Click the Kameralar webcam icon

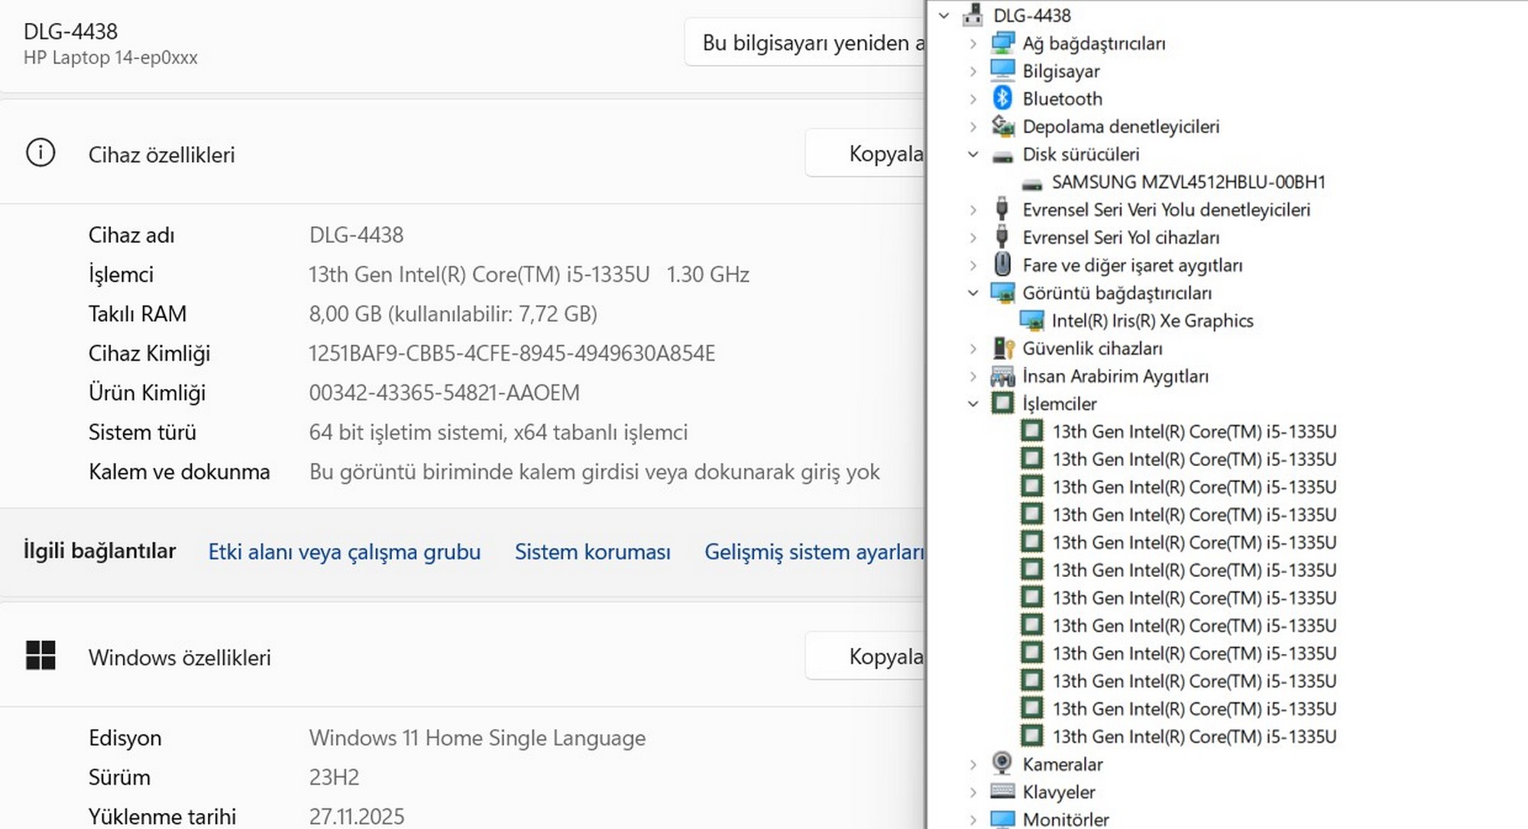[x=1002, y=764]
